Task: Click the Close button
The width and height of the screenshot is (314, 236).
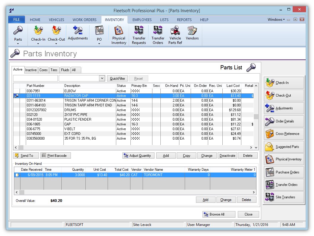Action: point(248,214)
